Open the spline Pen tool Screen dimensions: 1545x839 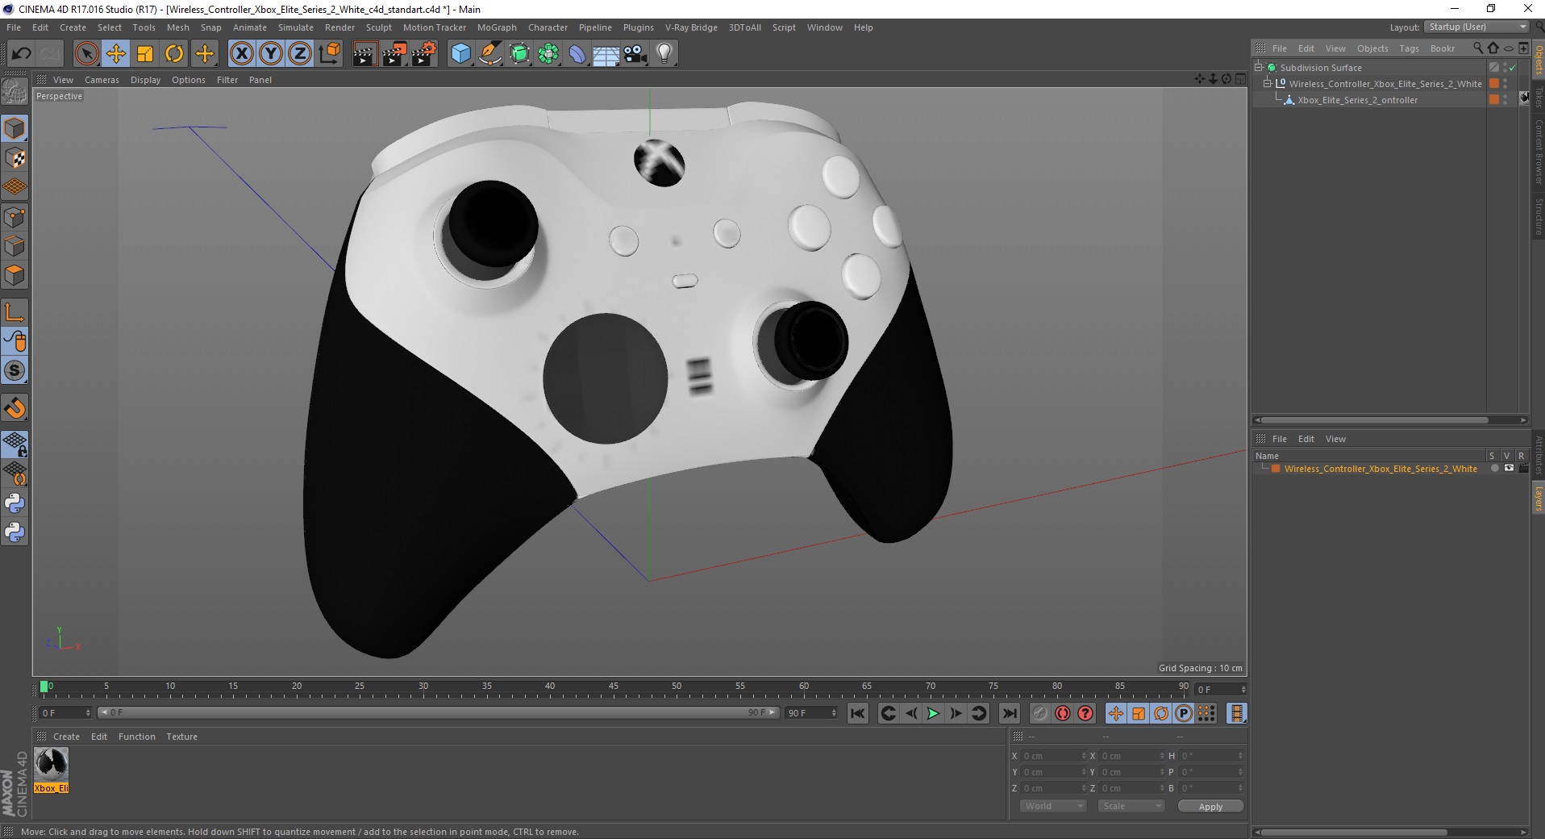point(490,54)
